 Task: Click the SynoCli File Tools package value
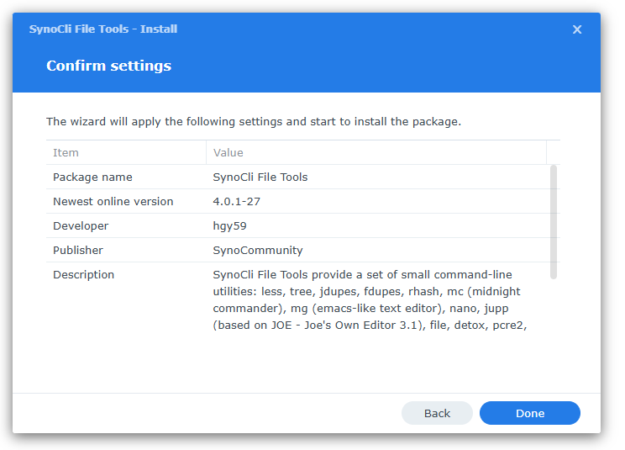(x=260, y=177)
